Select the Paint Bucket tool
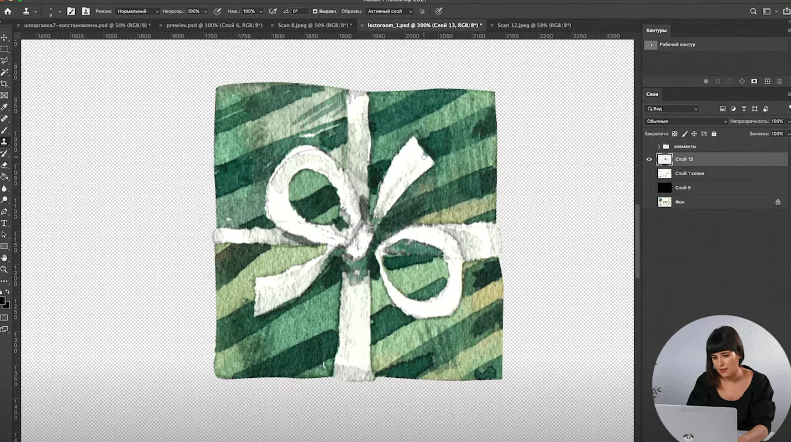The width and height of the screenshot is (791, 442). pos(4,176)
